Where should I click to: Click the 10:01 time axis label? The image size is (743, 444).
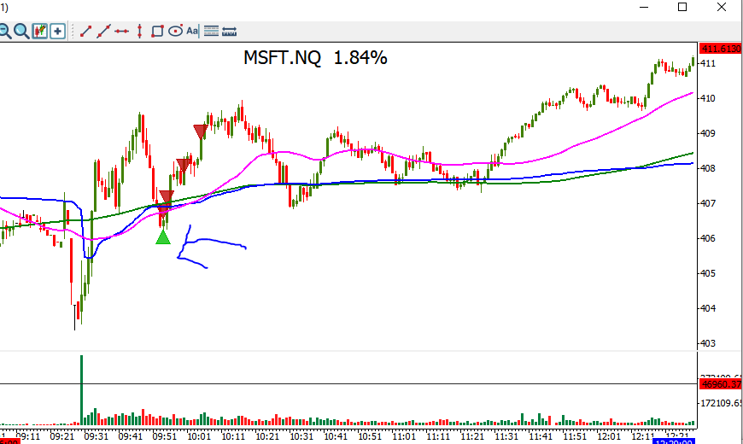(199, 436)
